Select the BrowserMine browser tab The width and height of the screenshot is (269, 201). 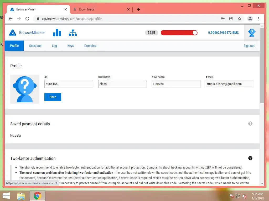[x=38, y=9]
